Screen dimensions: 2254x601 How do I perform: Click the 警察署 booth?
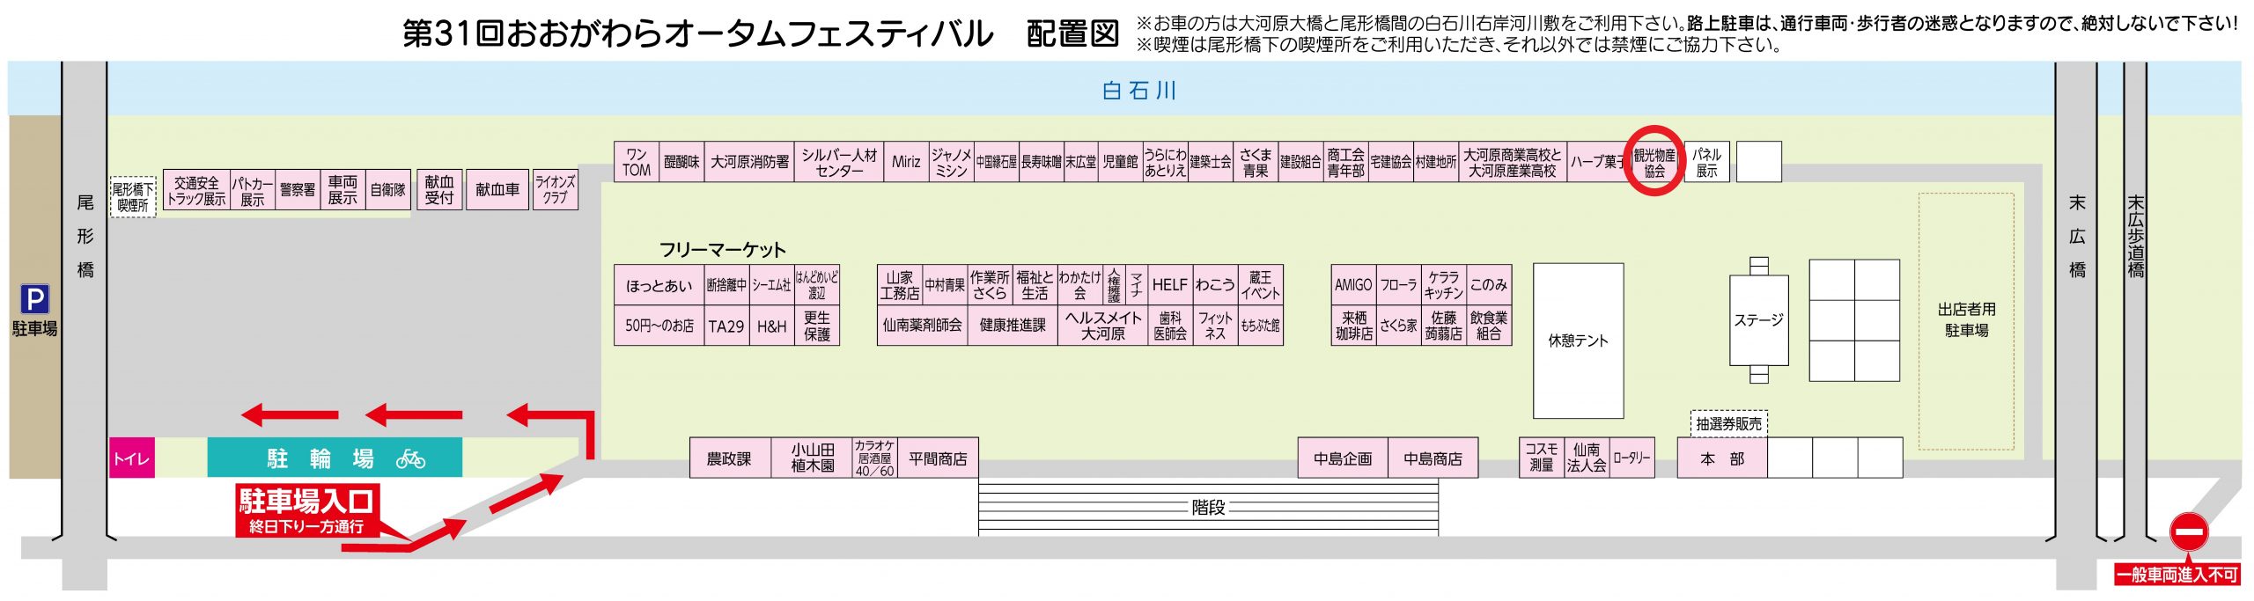coord(298,190)
